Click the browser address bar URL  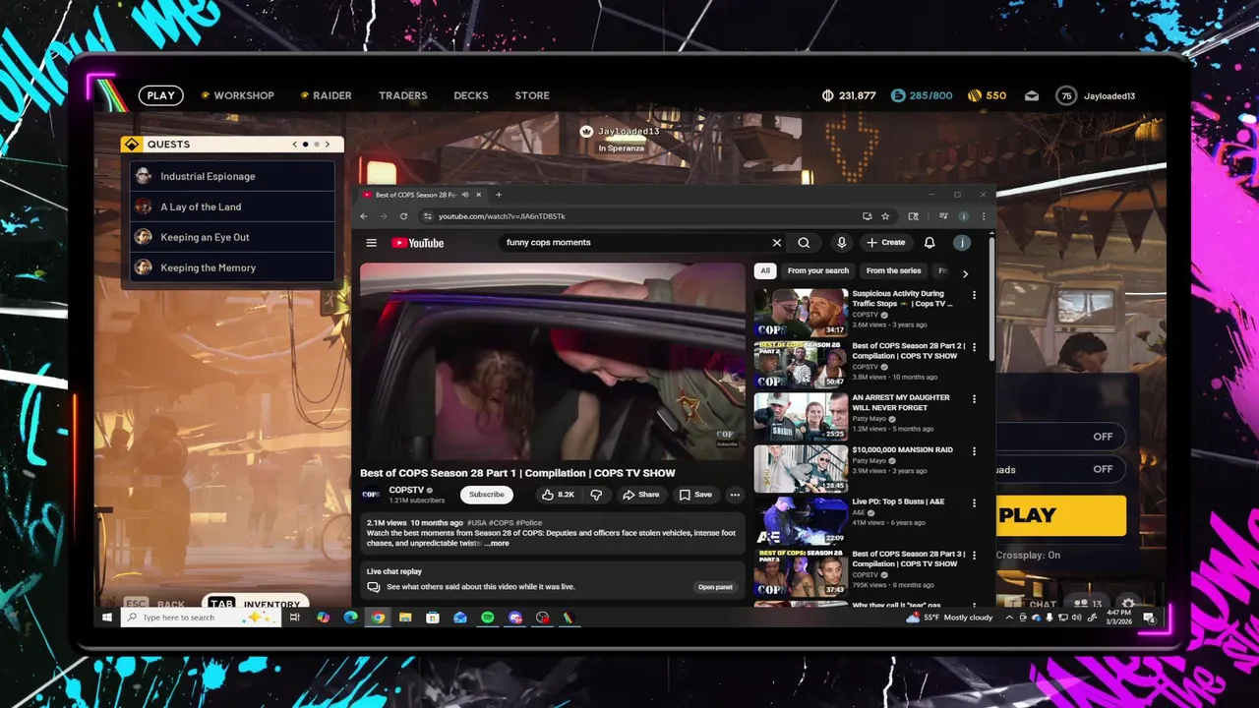502,216
